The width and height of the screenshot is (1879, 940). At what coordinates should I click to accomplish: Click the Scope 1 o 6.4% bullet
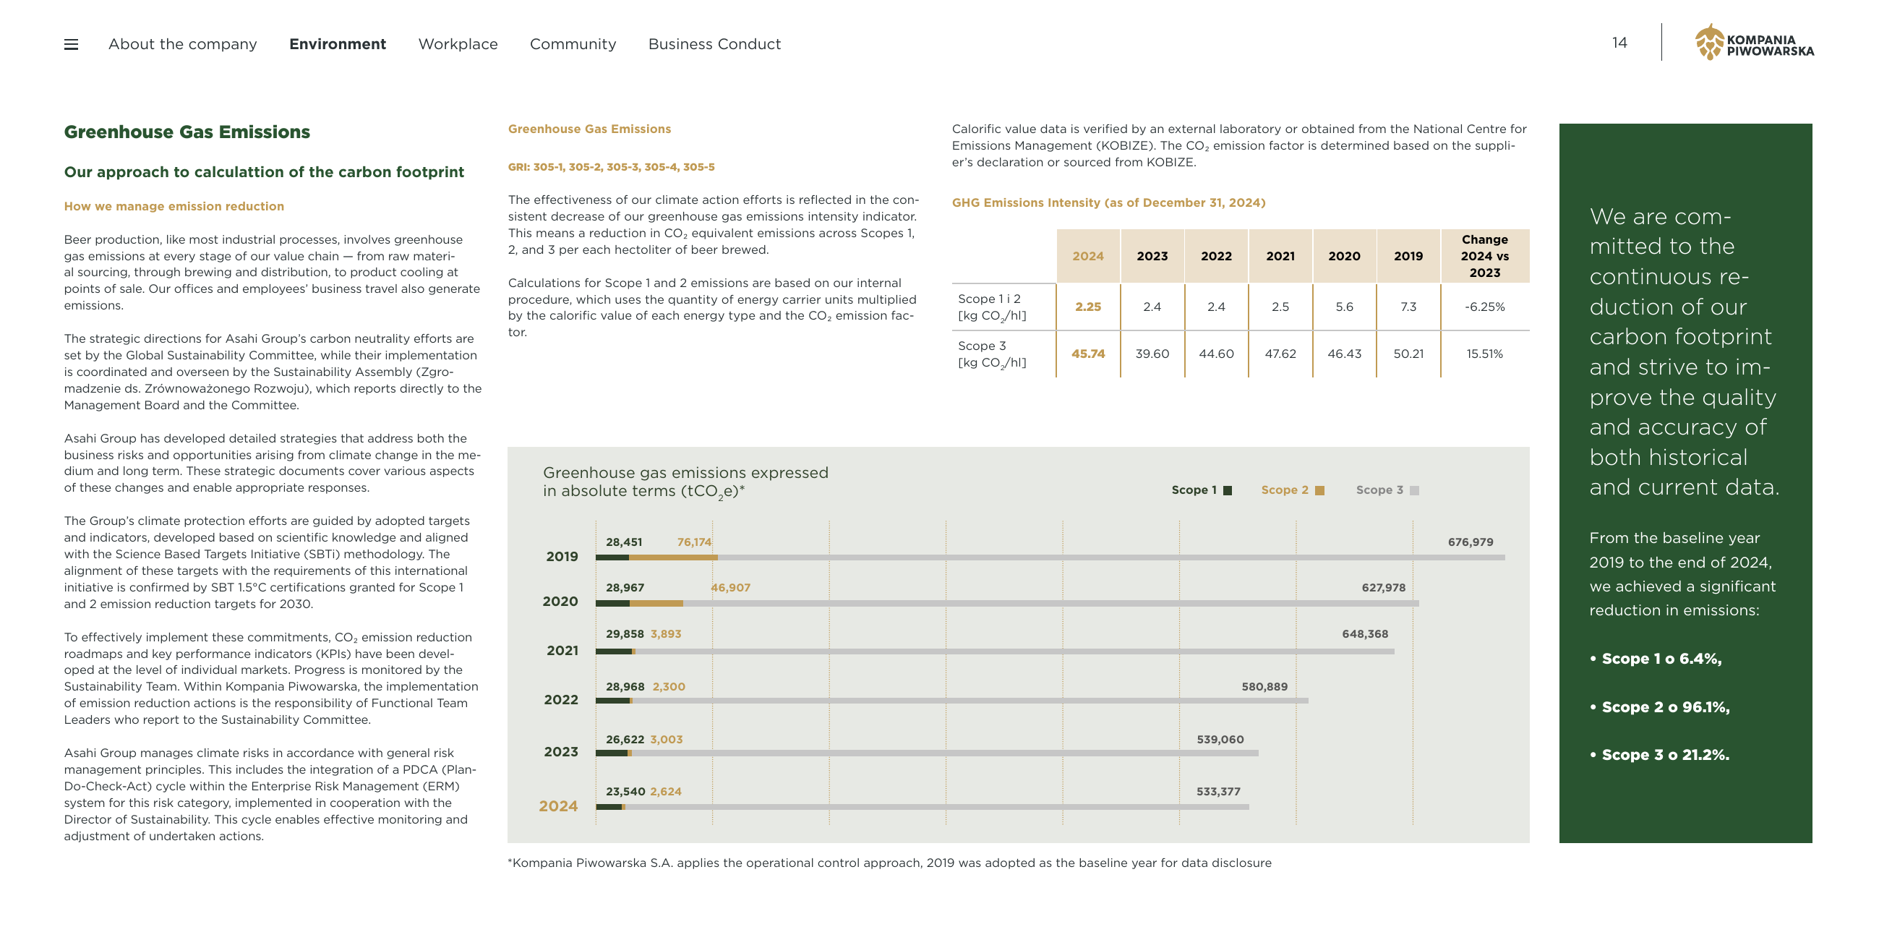coord(1655,659)
